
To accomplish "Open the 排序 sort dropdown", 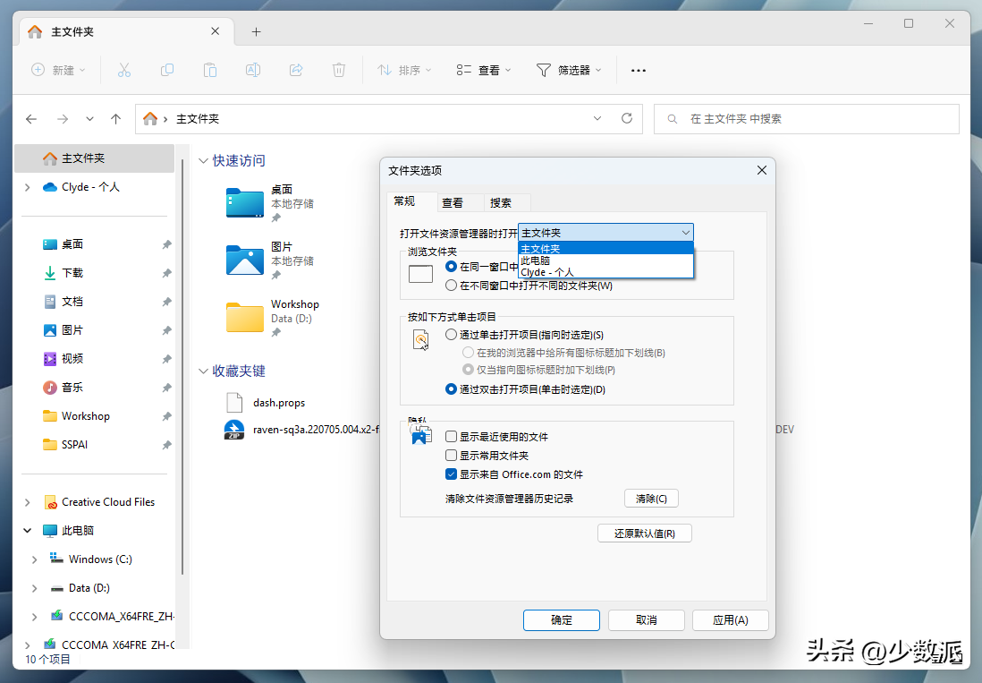I will 404,70.
